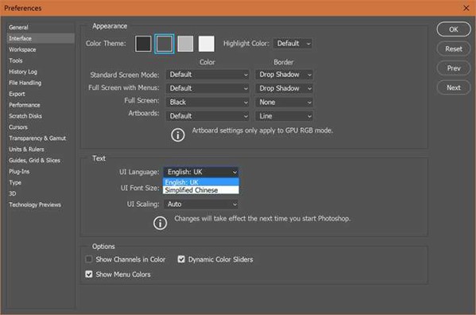This screenshot has height=315, width=476.
Task: Open Full Screen color dropdown set to Black
Action: [x=207, y=103]
